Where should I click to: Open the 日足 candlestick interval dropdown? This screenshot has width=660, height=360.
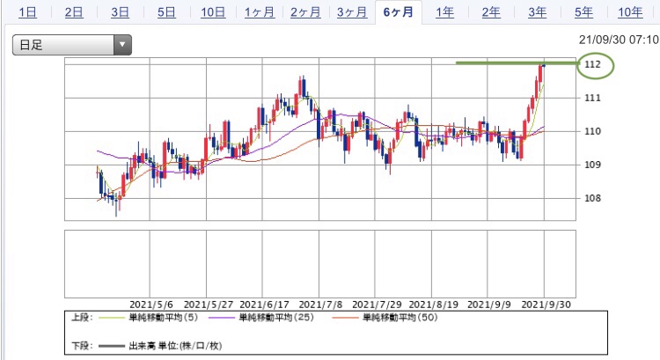[70, 45]
